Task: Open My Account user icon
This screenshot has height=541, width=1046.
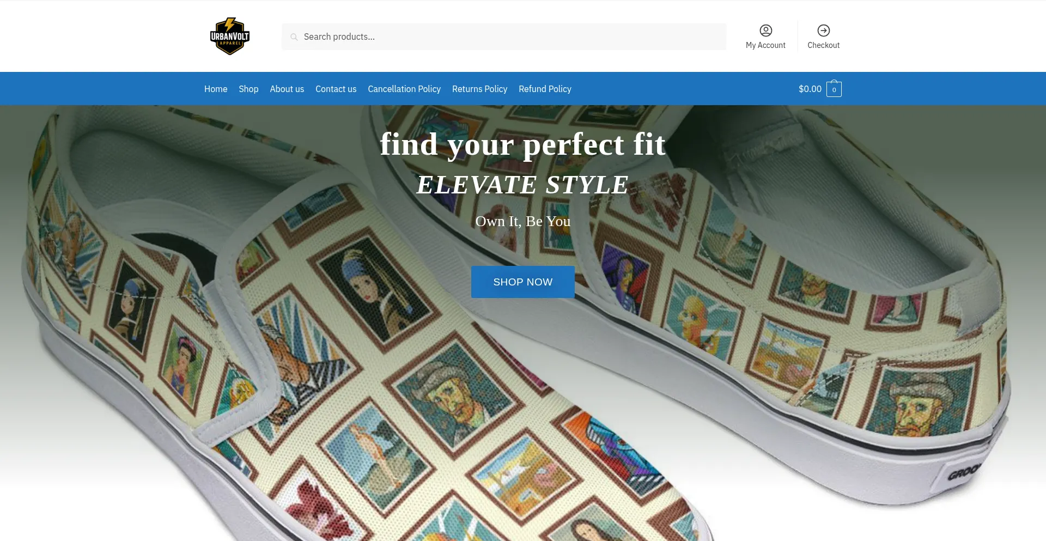Action: coord(765,31)
